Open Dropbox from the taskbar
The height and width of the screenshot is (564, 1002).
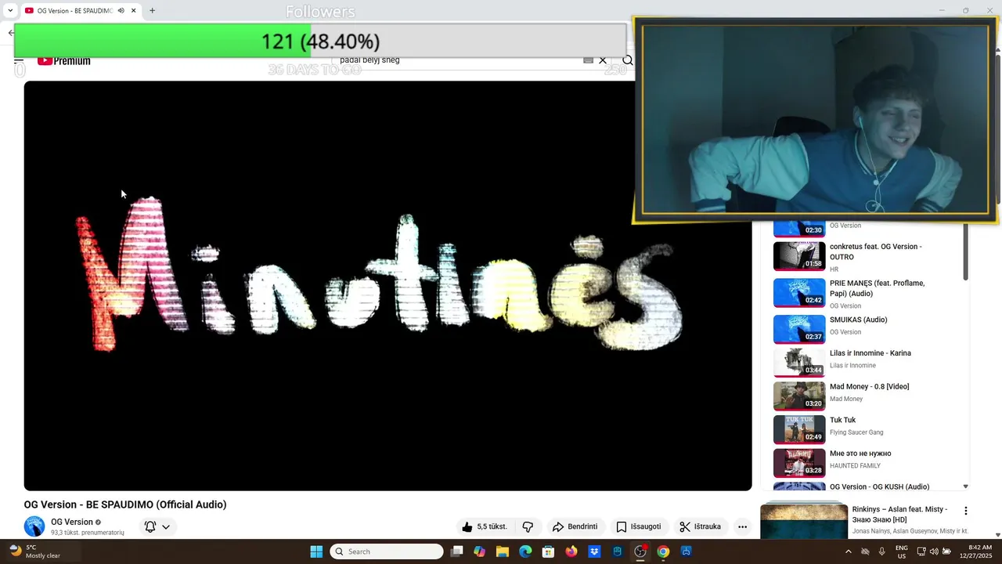coord(594,551)
